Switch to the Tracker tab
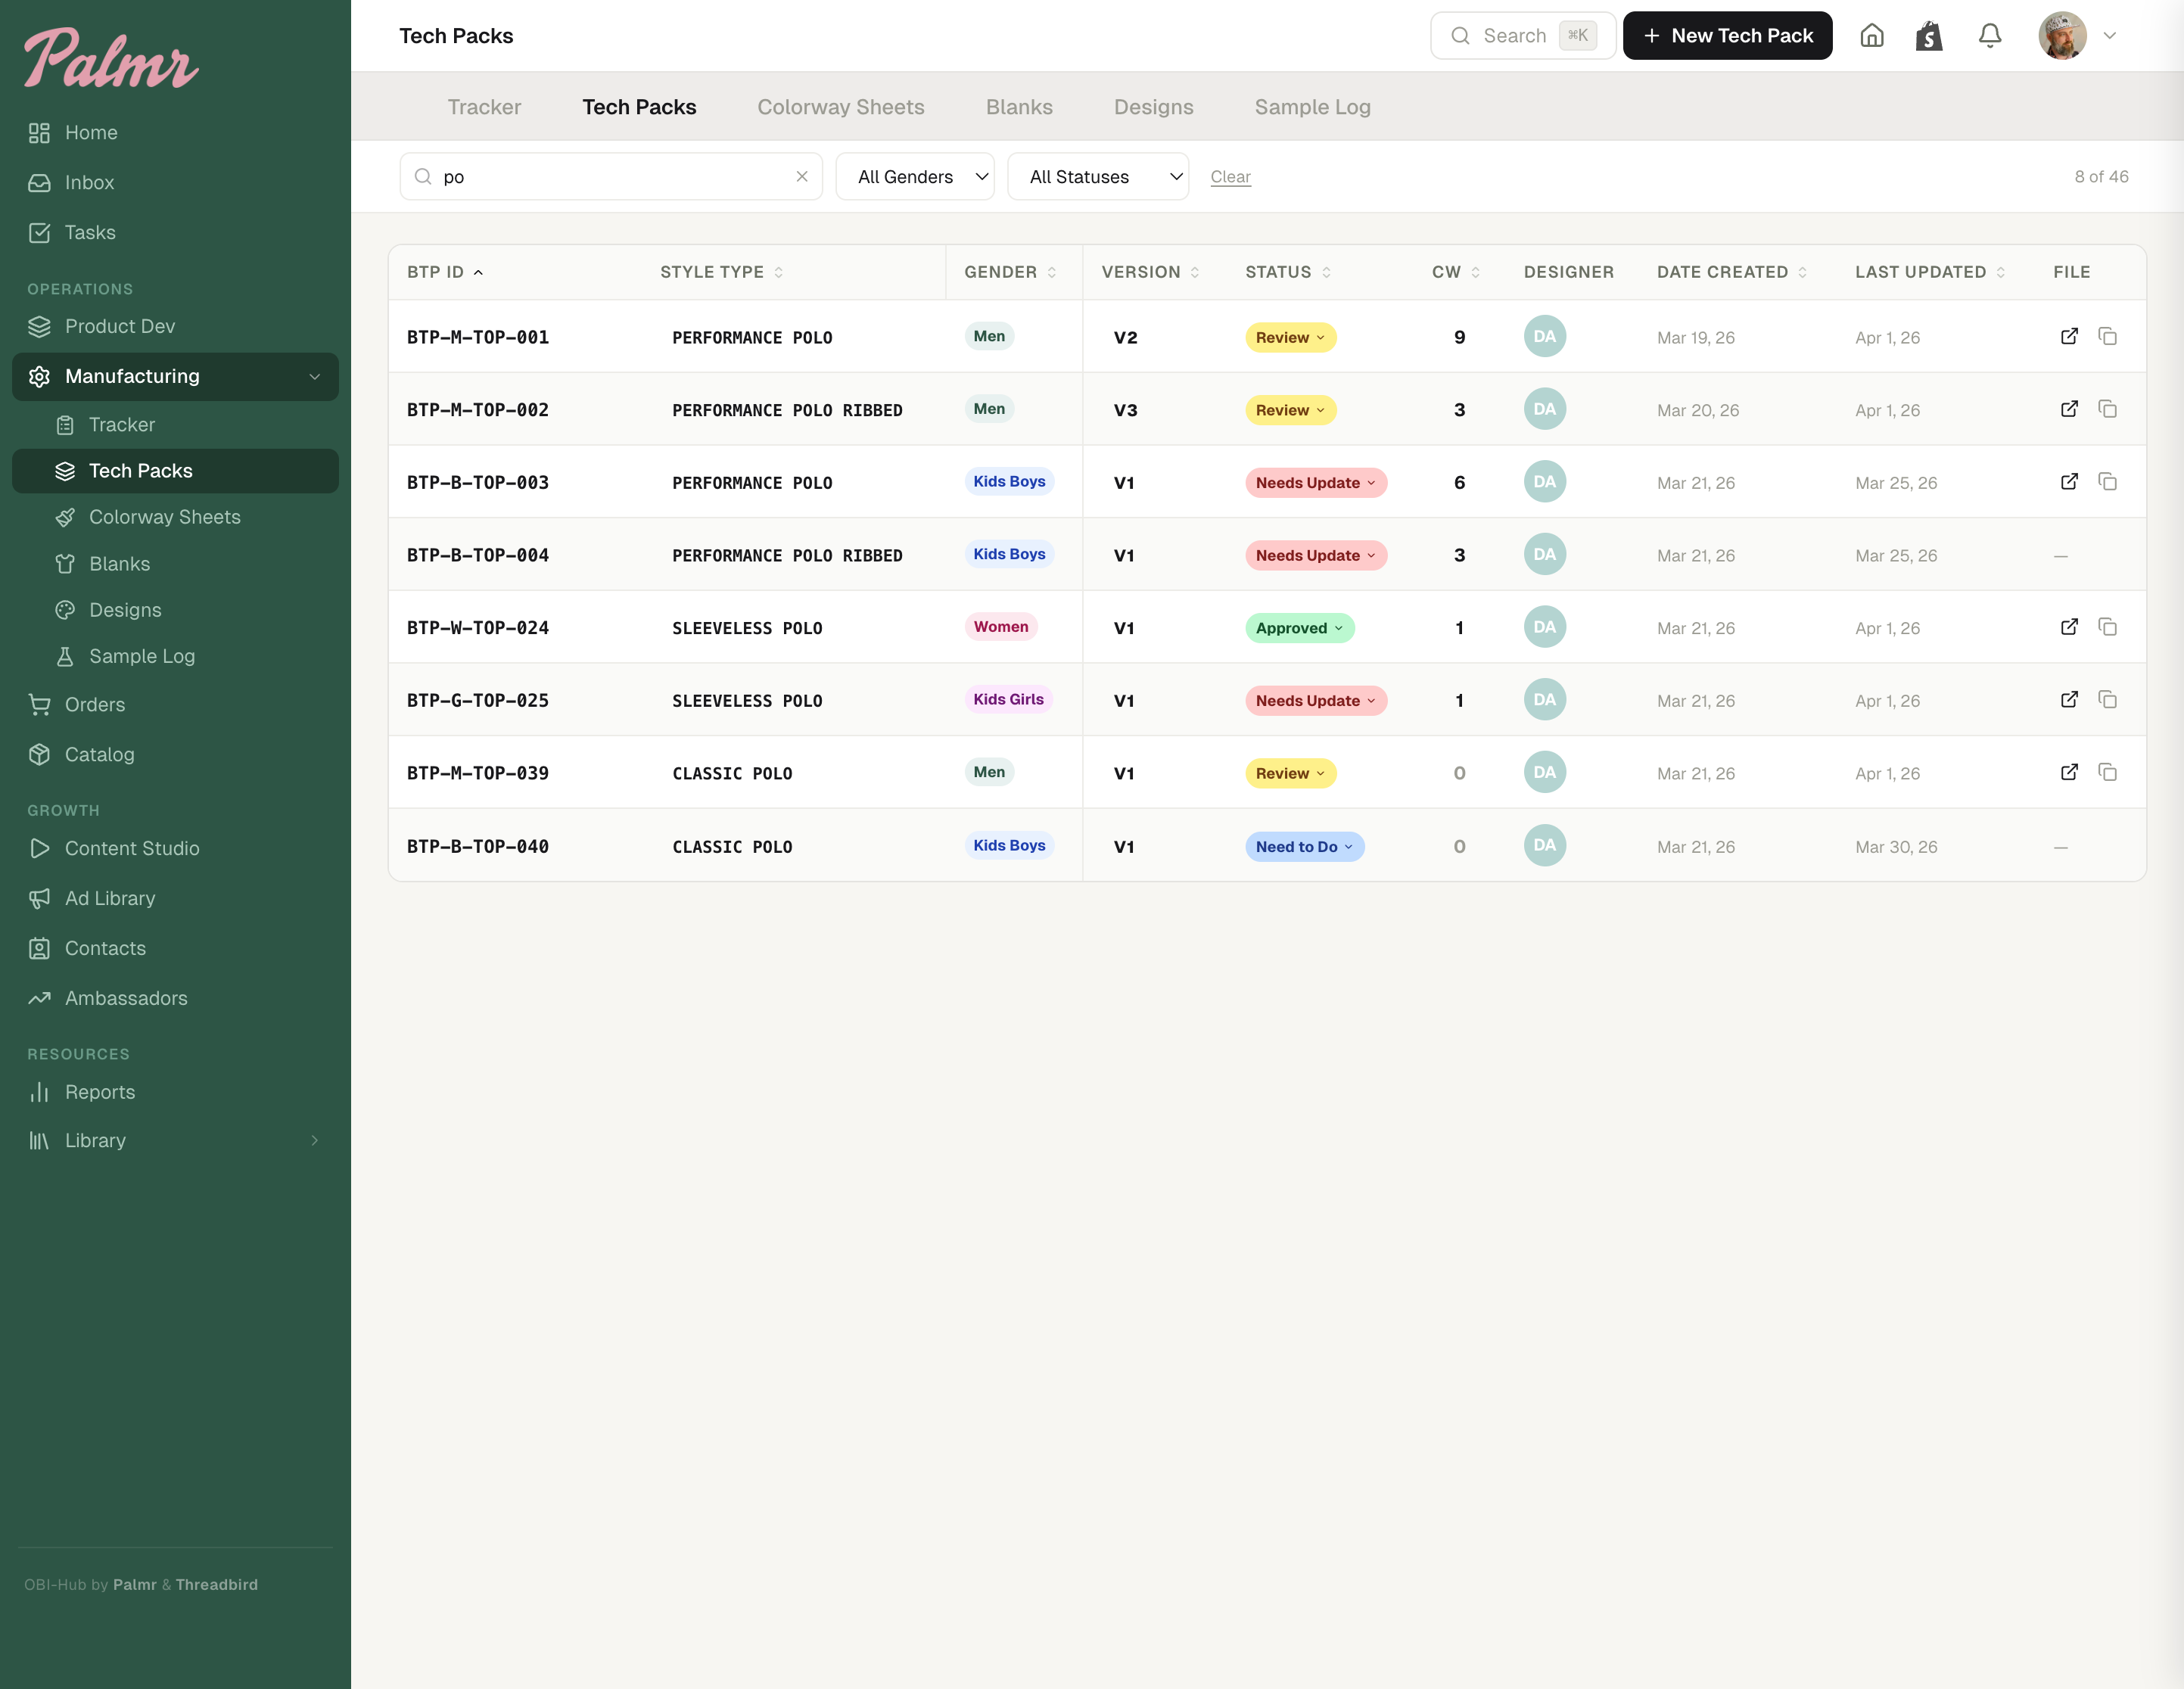Screen dimensions: 2184x1689 pos(484,107)
